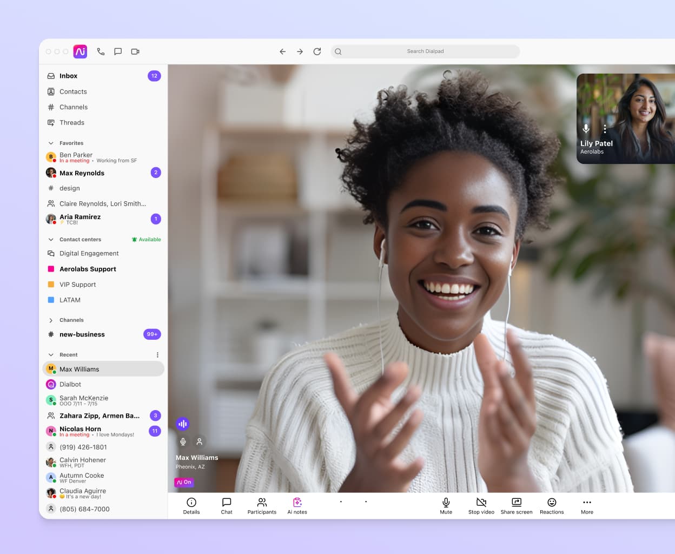675x554 pixels.
Task: Toggle the Ai On badge
Action: coord(184,482)
